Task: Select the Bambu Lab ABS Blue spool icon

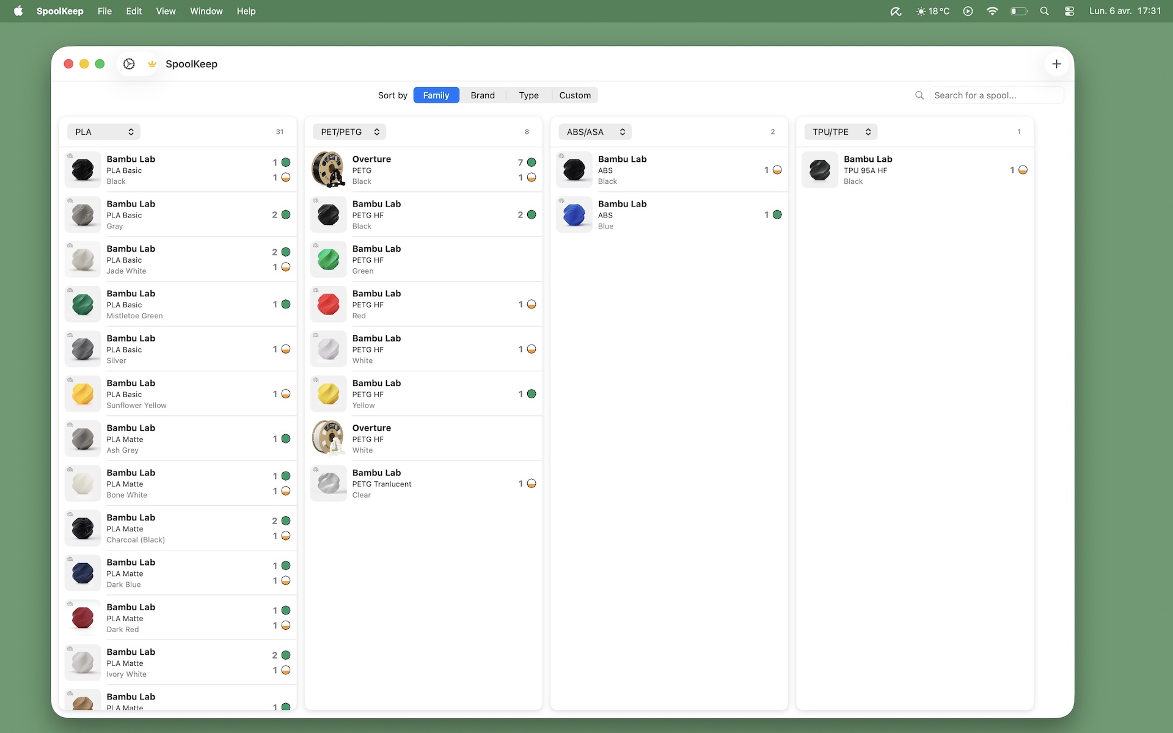Action: click(574, 214)
